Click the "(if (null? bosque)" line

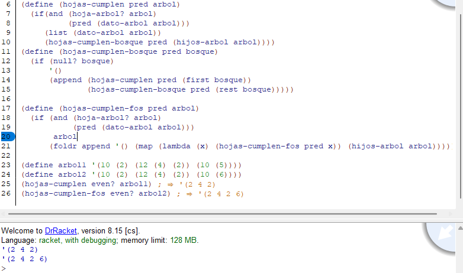tap(72, 61)
